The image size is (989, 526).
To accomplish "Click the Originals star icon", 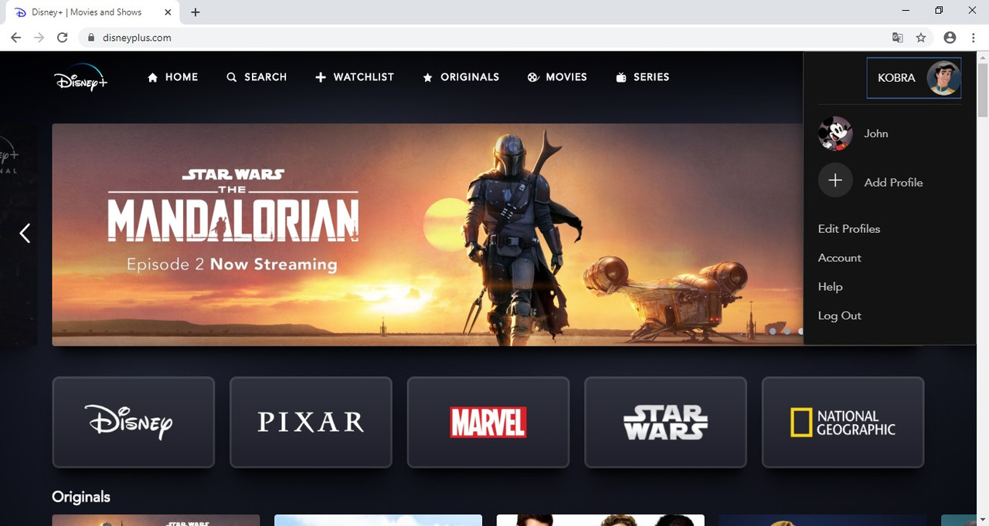I will coord(427,77).
